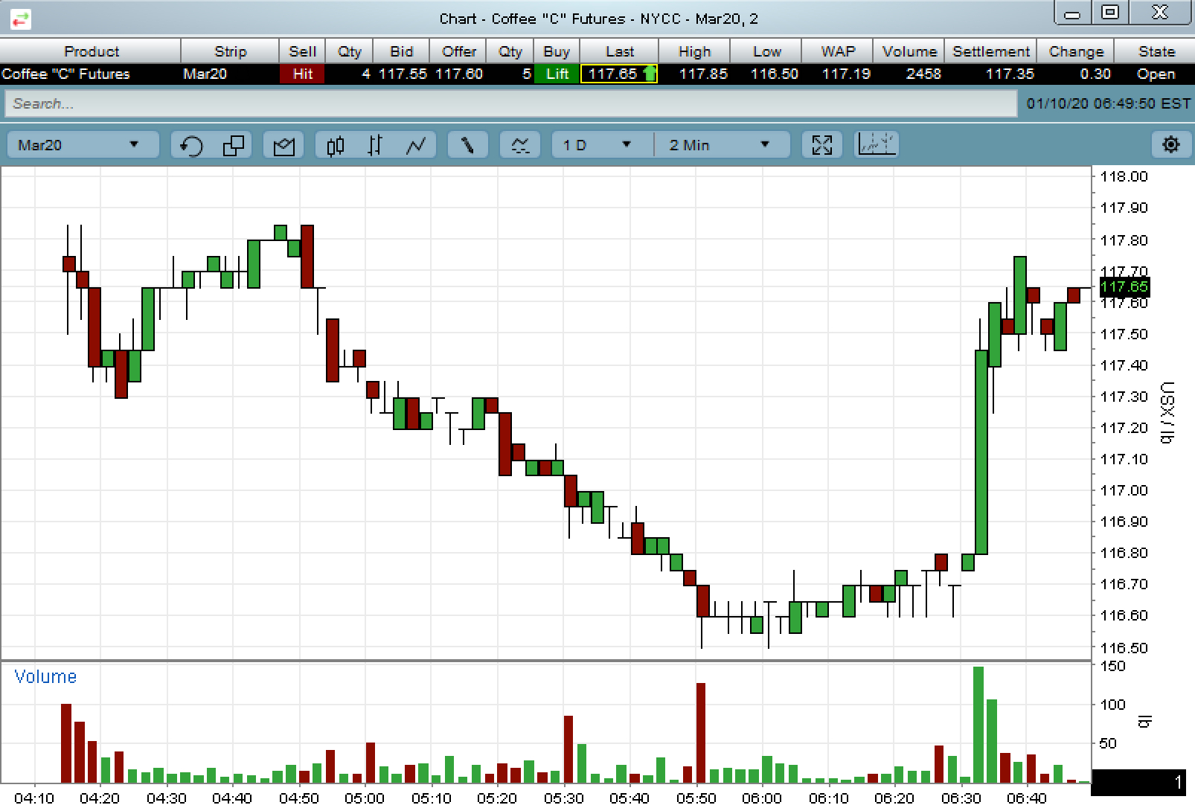This screenshot has width=1195, height=808.
Task: Click the chart-in-envelope toolbar icon
Action: (x=283, y=145)
